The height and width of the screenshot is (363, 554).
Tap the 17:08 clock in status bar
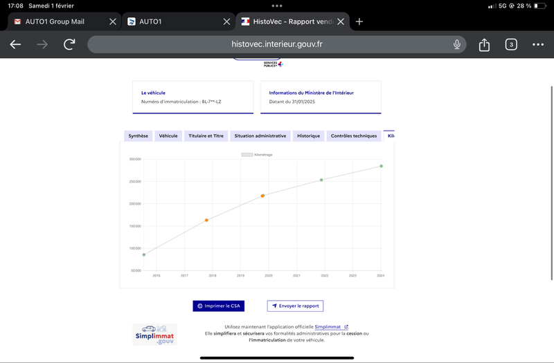point(15,6)
